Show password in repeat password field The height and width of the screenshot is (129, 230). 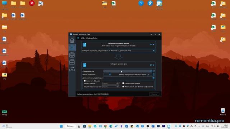118,87
